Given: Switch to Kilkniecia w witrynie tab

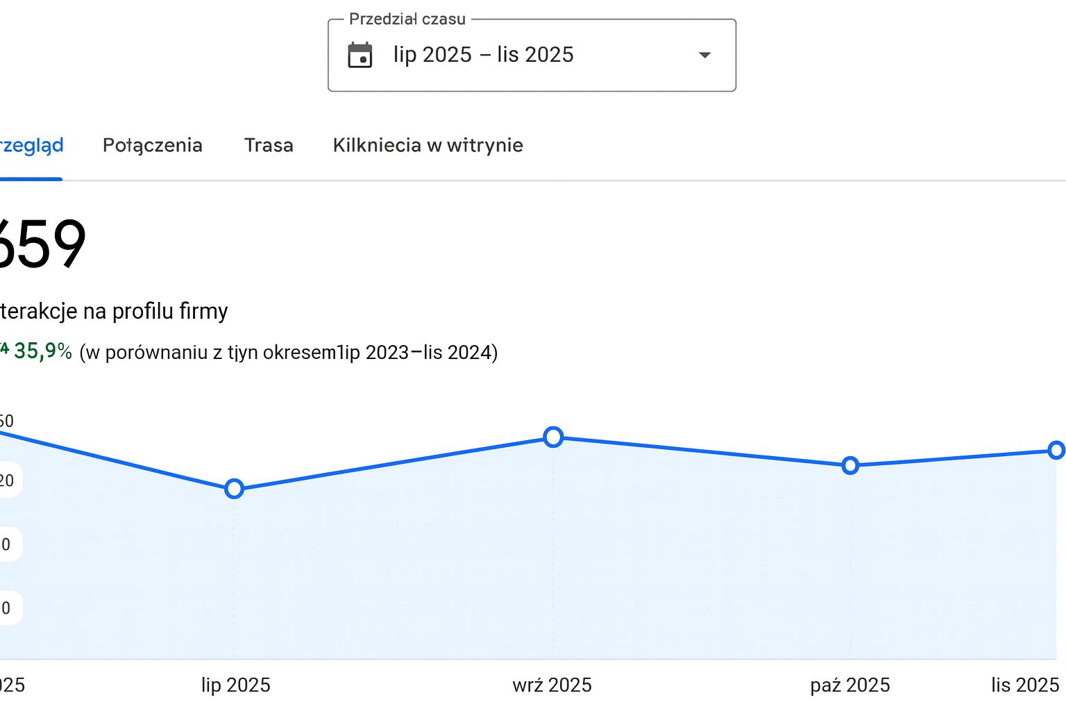Looking at the screenshot, I should 428,146.
